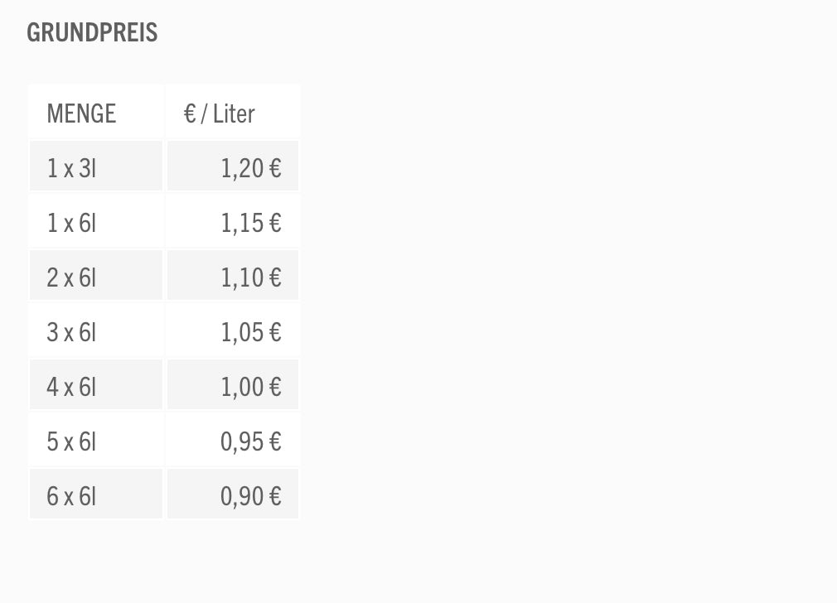Click the 1,00 price value
Viewport: 837px width, 603px height.
[242, 387]
